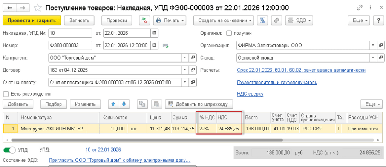Move the row up with the arrow
The width and height of the screenshot is (386, 167).
click(x=113, y=104)
